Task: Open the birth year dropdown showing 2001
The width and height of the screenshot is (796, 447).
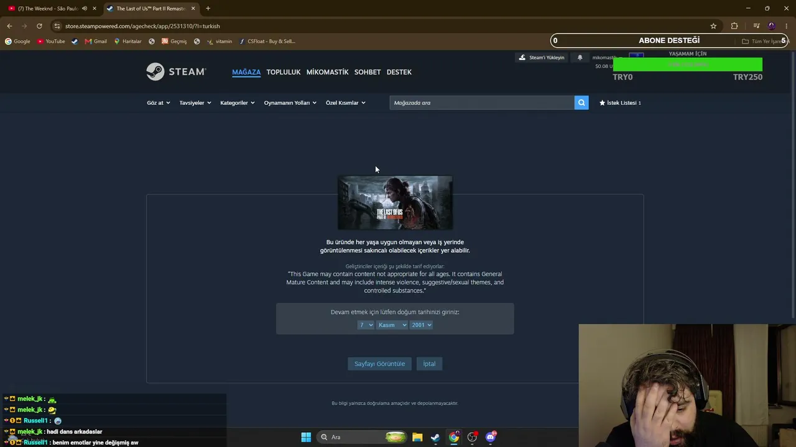Action: [x=421, y=325]
